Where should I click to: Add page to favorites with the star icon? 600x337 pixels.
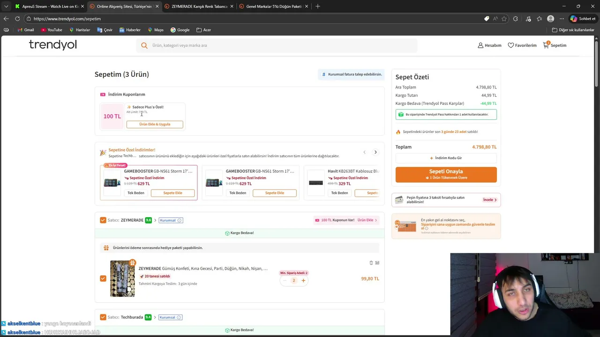pos(504,19)
